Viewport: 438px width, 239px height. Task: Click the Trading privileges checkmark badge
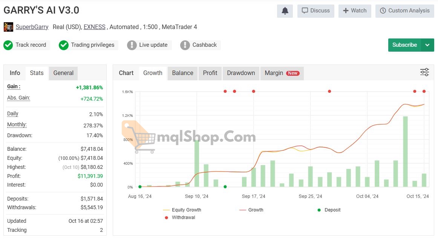(63, 45)
